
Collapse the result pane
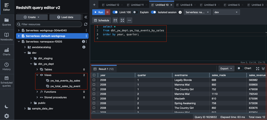(263, 68)
